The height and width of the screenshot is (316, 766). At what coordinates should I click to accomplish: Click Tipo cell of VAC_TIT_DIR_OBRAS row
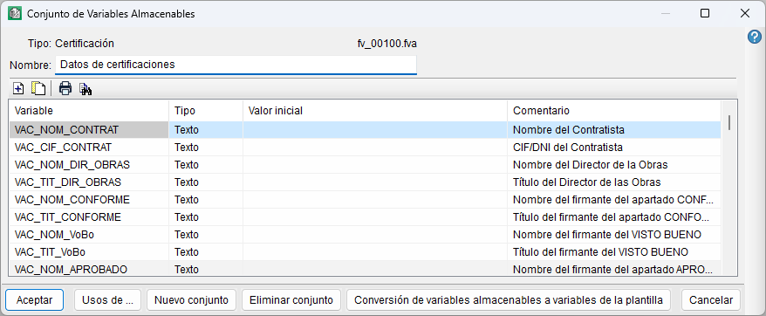click(x=206, y=182)
